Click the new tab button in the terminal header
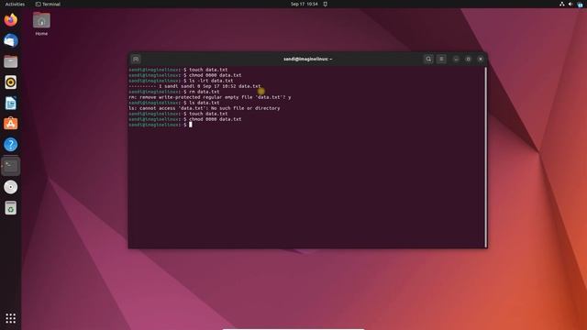The height and width of the screenshot is (330, 587). click(136, 59)
